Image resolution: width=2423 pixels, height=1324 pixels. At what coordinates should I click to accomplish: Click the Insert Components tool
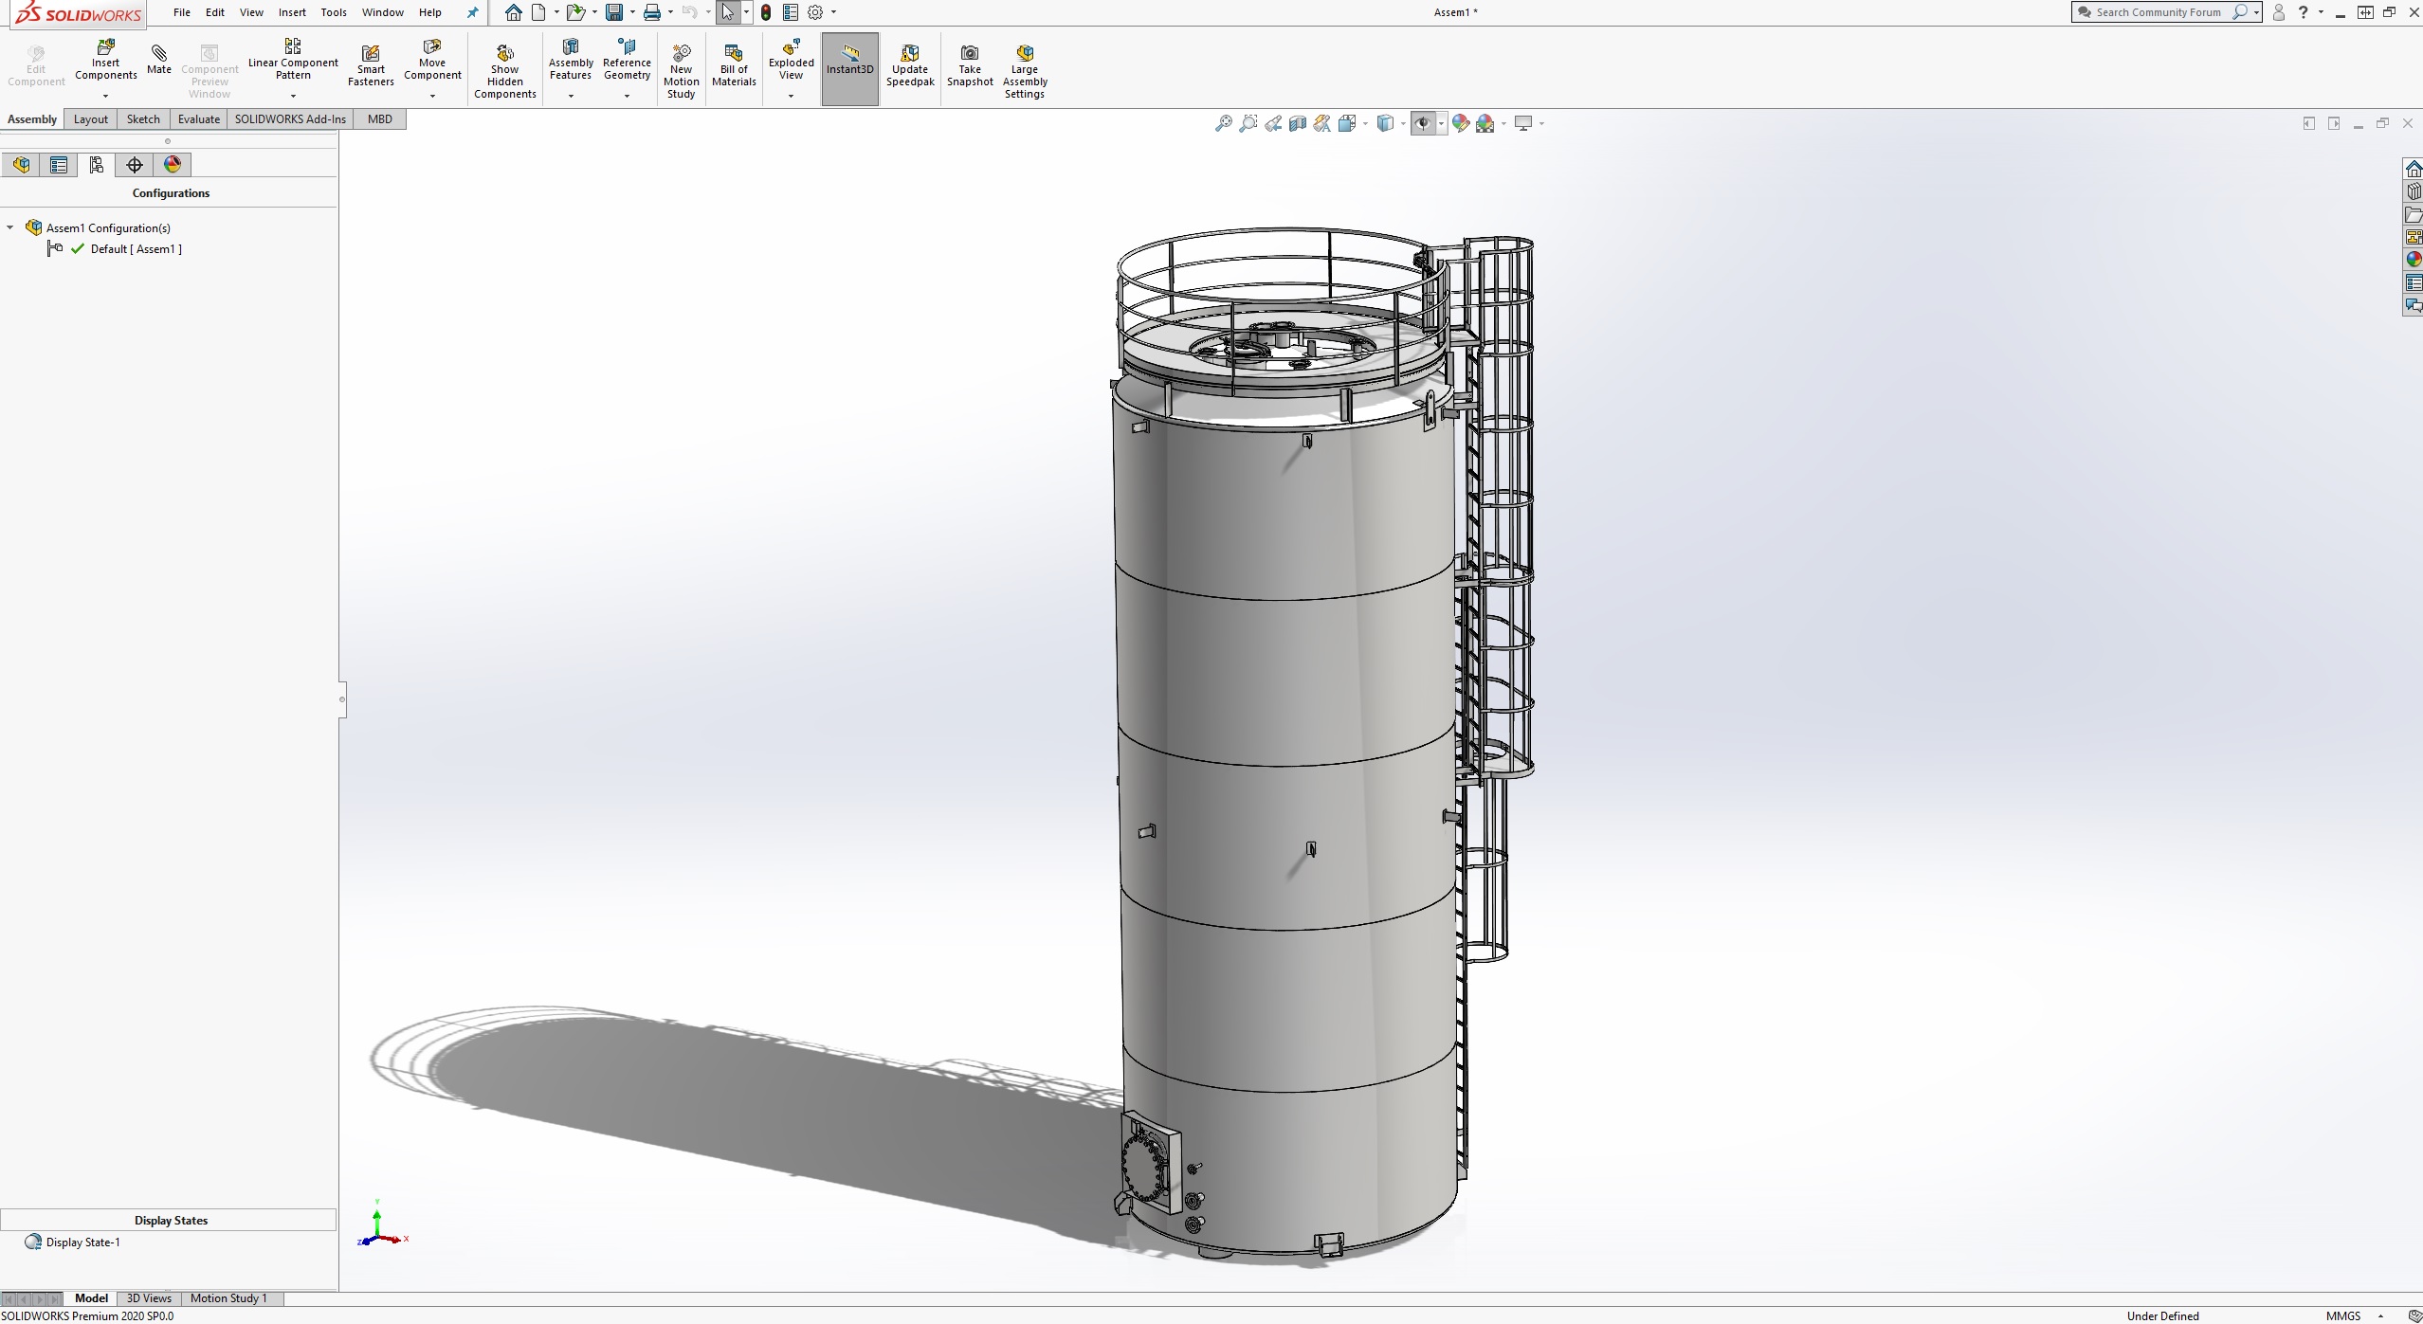105,61
